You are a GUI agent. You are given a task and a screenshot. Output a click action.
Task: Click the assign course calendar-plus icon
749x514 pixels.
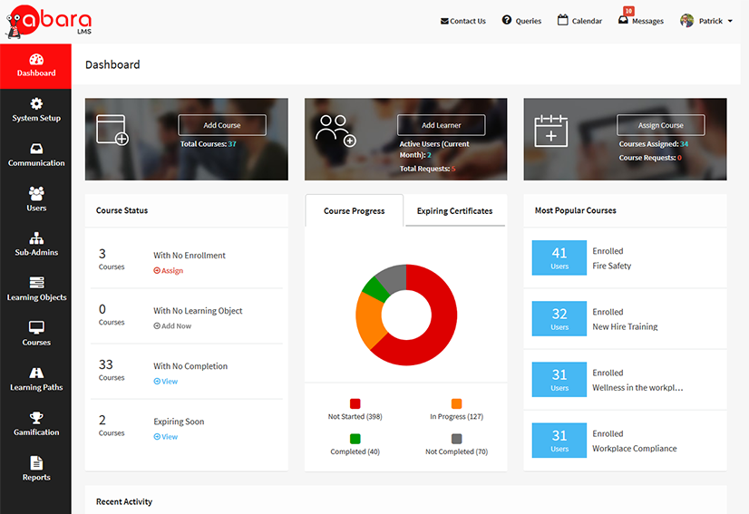tap(550, 131)
